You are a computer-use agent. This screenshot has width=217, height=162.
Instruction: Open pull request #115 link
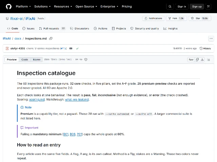(63, 49)
